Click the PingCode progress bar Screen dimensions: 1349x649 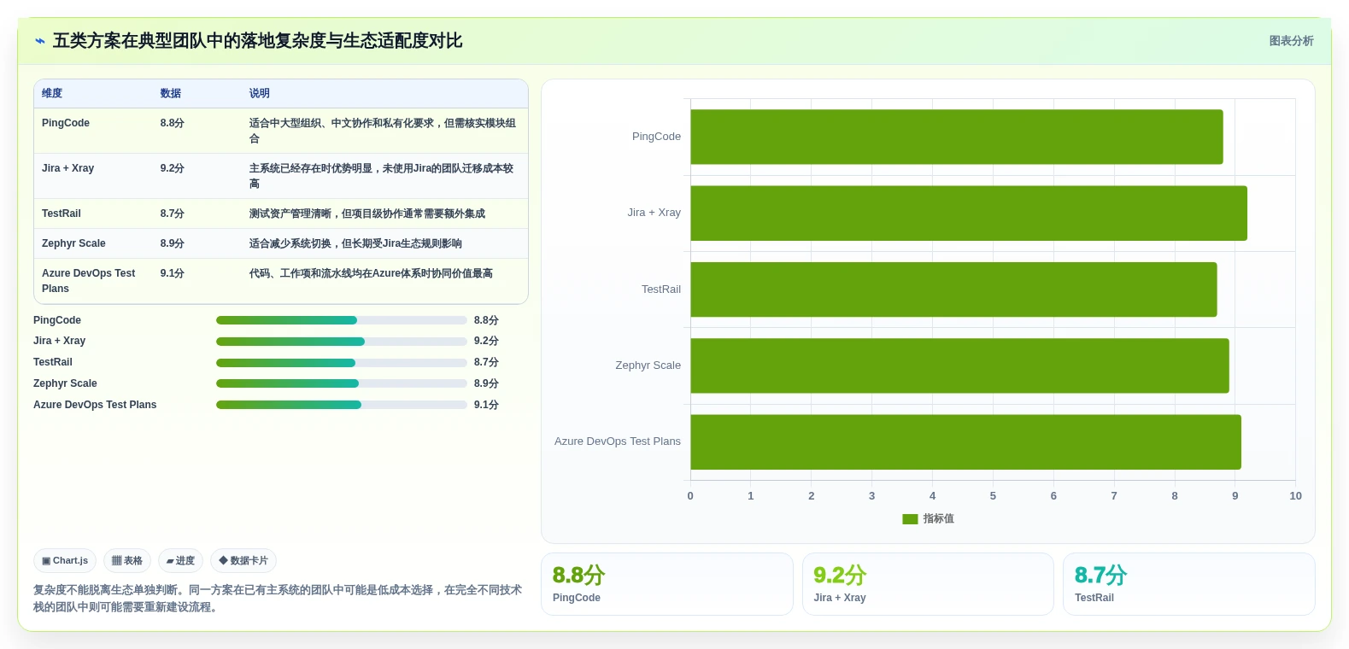(342, 320)
